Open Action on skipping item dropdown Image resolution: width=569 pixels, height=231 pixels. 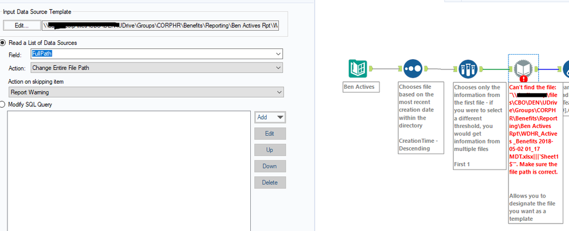pos(146,92)
